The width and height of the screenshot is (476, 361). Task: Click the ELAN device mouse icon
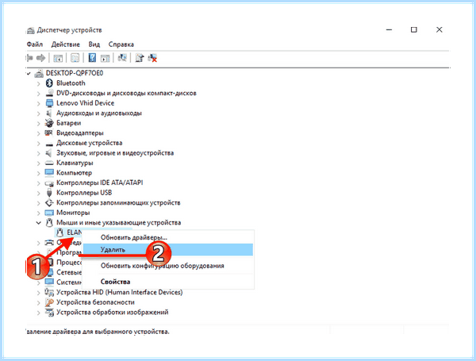coord(59,232)
